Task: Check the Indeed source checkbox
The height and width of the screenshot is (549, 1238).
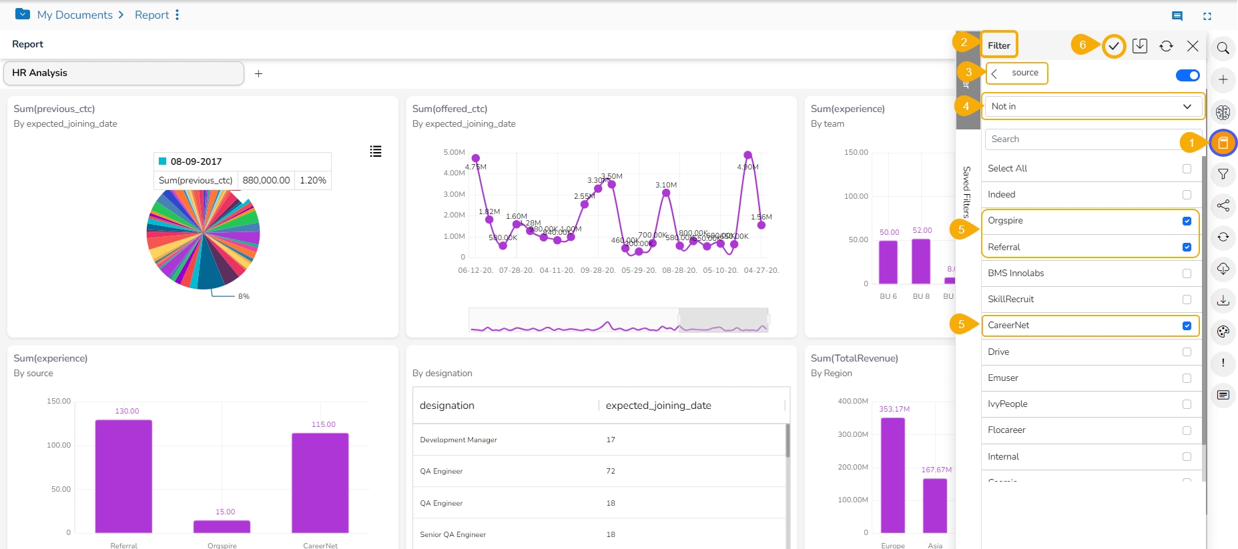Action: point(1187,195)
